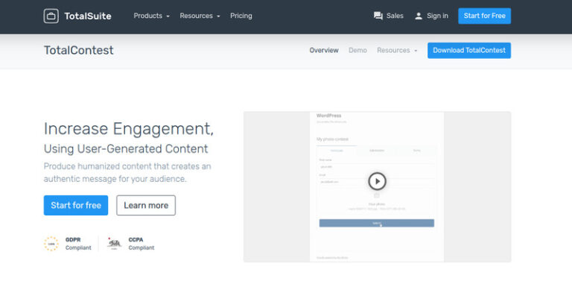Click the TotalSuite briefcase logo icon
This screenshot has width=572, height=287.
[51, 16]
